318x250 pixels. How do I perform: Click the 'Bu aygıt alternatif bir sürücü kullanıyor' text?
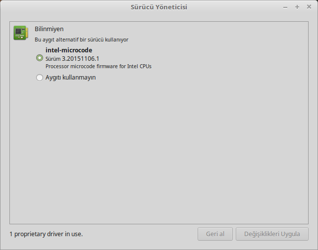[82, 40]
